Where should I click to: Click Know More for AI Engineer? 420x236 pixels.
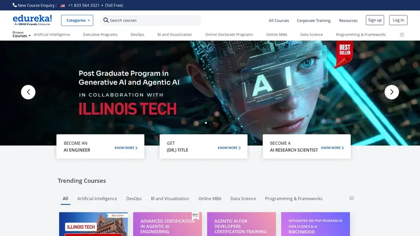click(x=126, y=148)
